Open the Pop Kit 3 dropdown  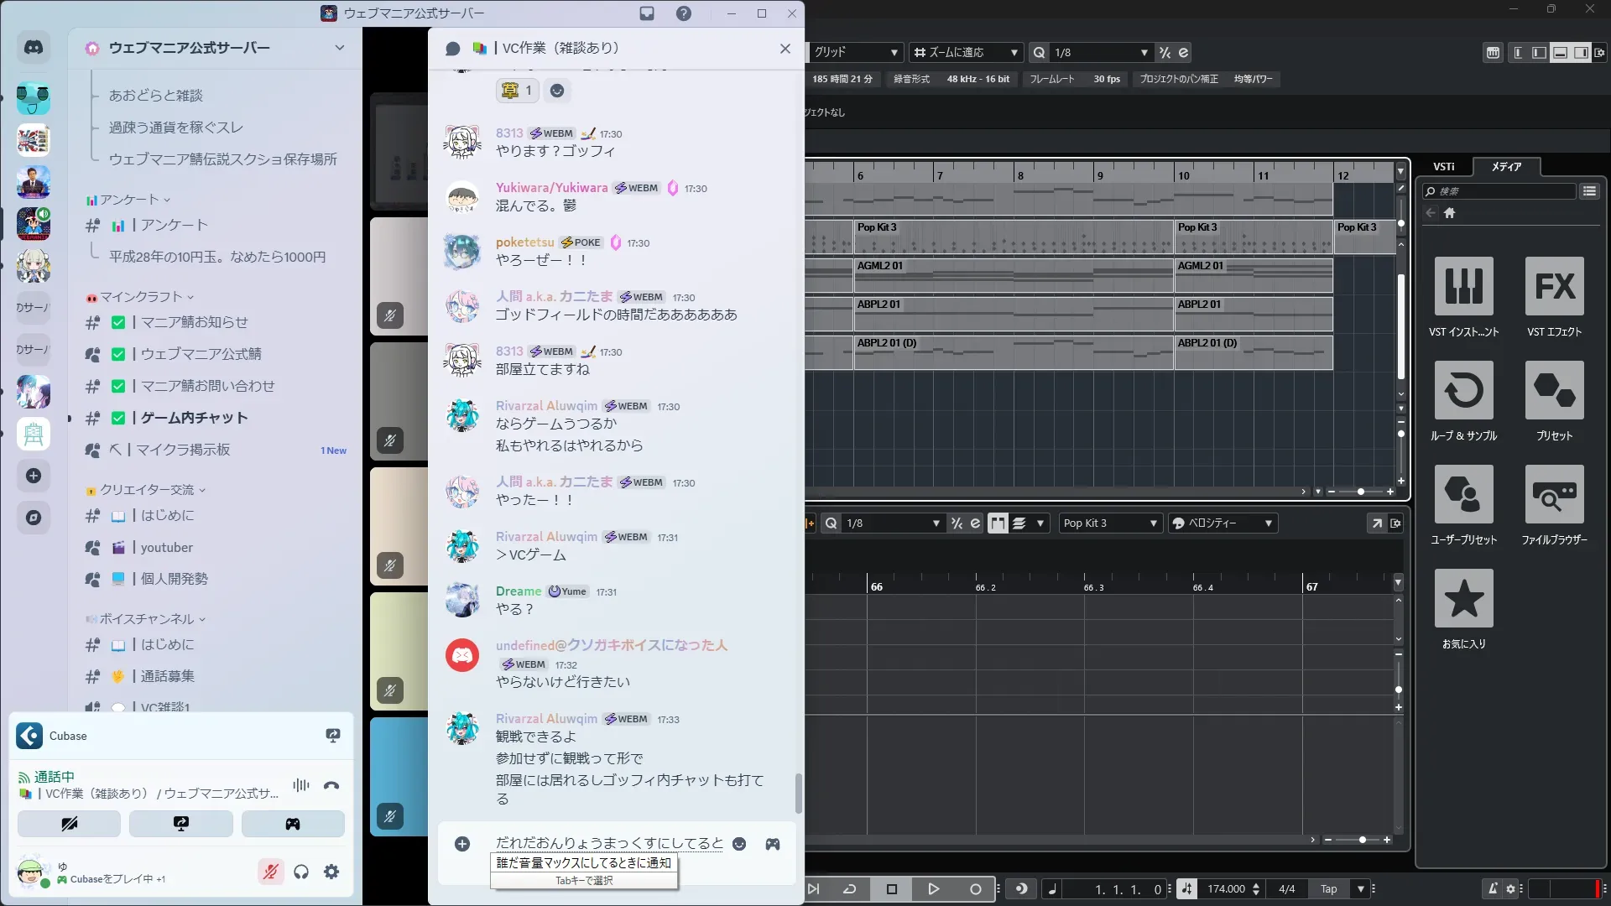point(1109,523)
